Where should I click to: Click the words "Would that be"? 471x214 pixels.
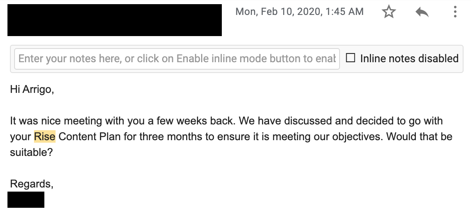tap(419, 137)
